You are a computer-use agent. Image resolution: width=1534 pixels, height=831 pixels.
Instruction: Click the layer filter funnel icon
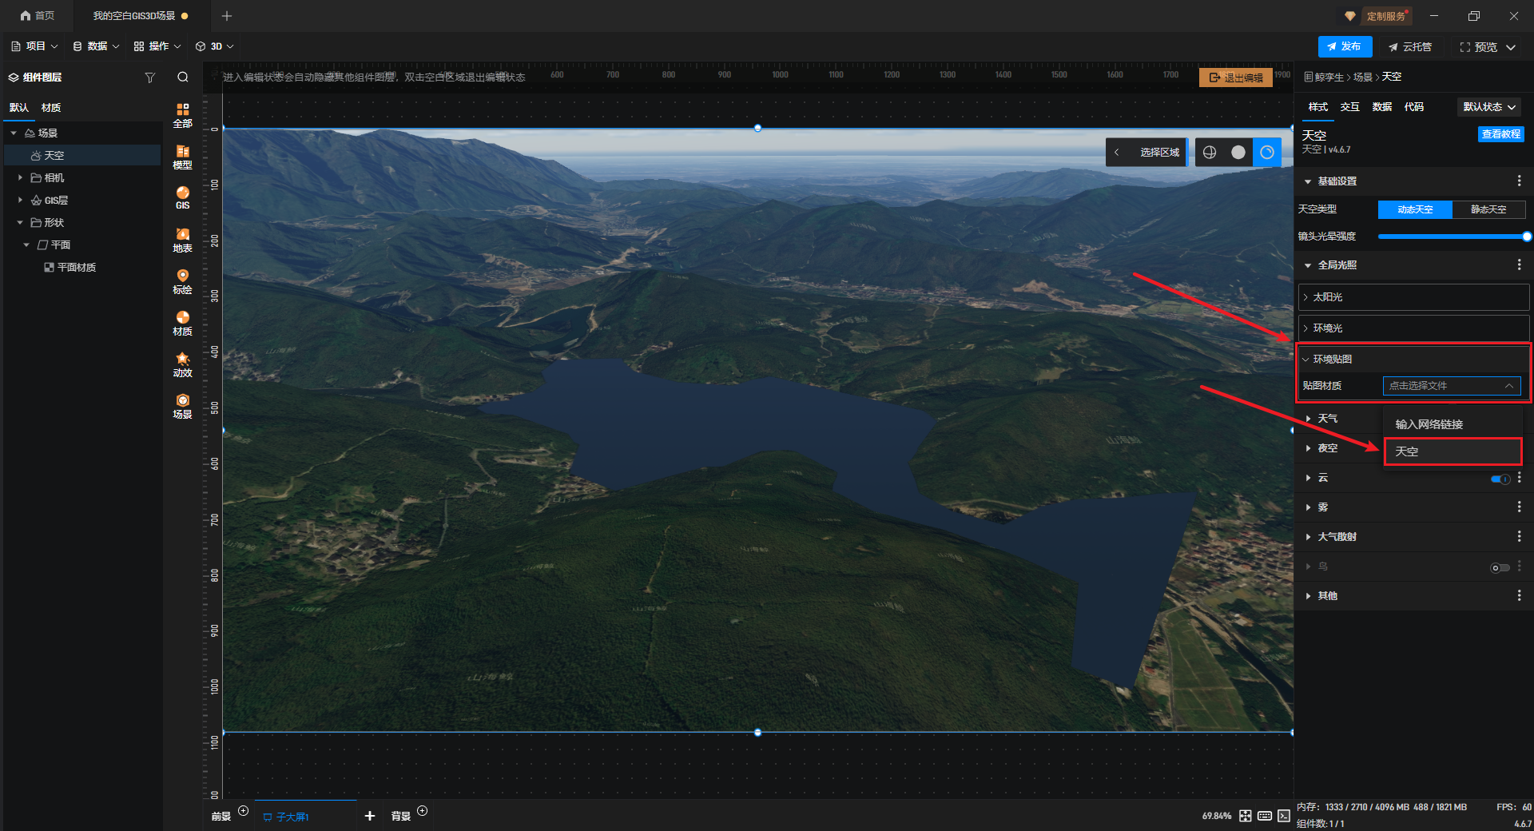point(149,78)
